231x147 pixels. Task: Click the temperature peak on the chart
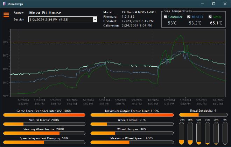[181, 35]
